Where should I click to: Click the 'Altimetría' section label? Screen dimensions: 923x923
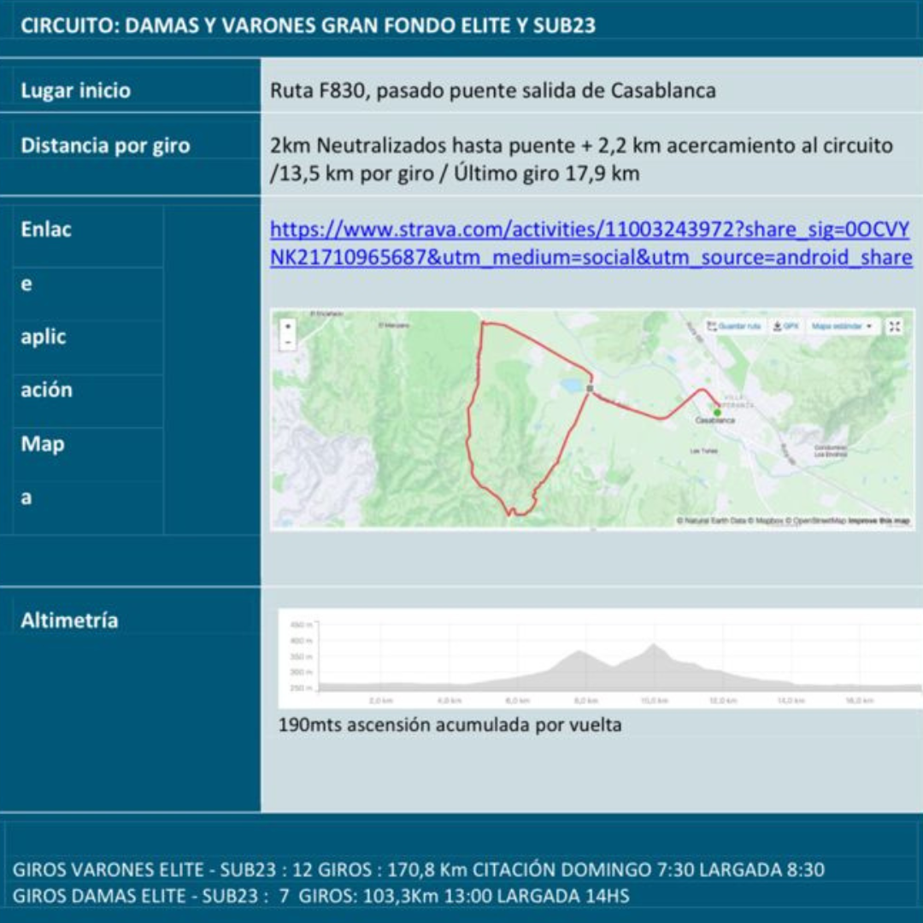(x=69, y=620)
